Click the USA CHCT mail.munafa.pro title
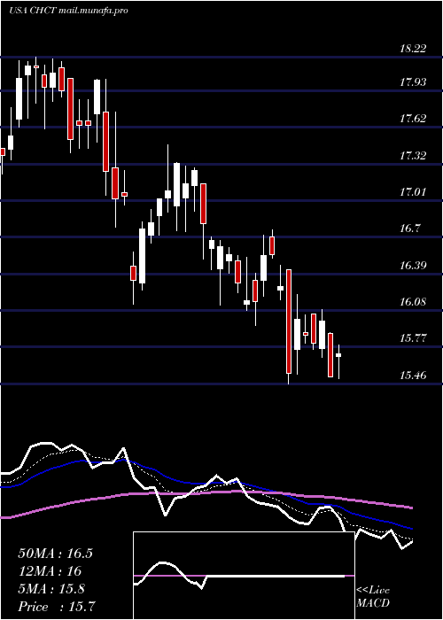The width and height of the screenshot is (443, 620). tap(68, 11)
